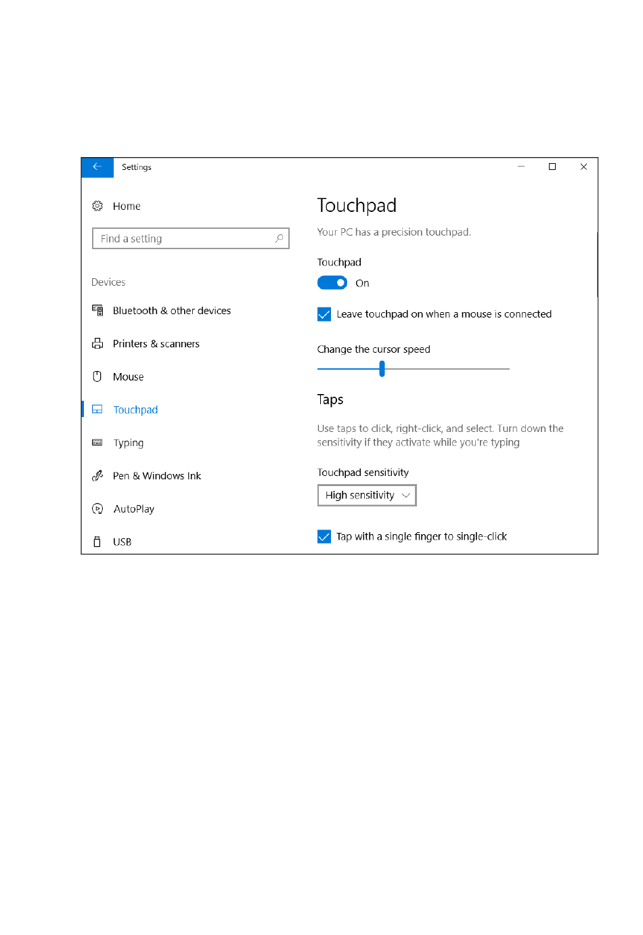Click the vertical scrollbar of settings window
Screen dimensions: 643x935
[597, 264]
